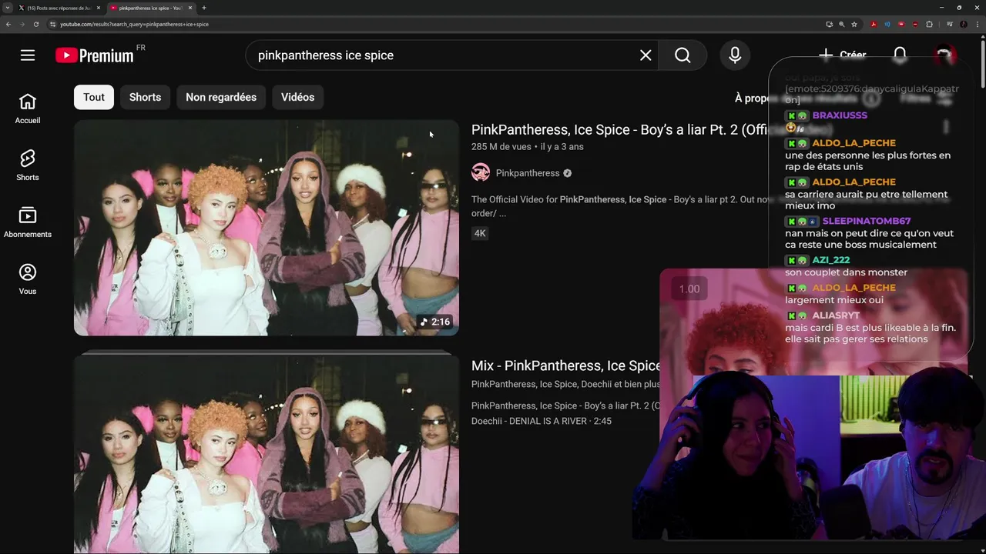Open the Mix - PinkPantheress, Ice Spice title

click(566, 365)
